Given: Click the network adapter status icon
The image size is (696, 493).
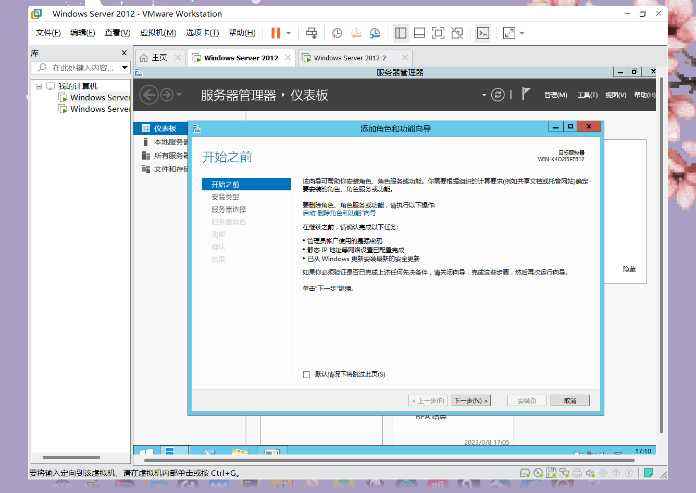Looking at the screenshot, I should [x=564, y=473].
